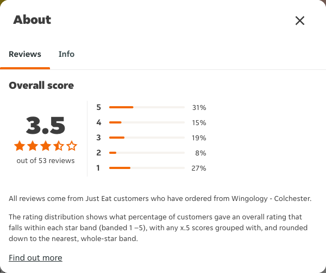This screenshot has height=273, width=326.
Task: Click the Overall score heading
Action: pyautogui.click(x=41, y=86)
